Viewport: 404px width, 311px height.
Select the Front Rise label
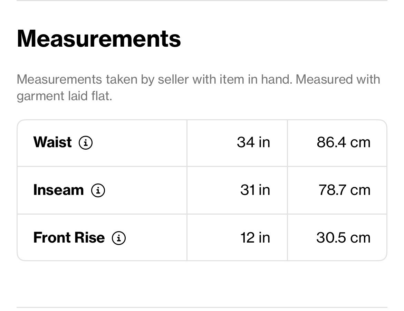click(x=69, y=237)
